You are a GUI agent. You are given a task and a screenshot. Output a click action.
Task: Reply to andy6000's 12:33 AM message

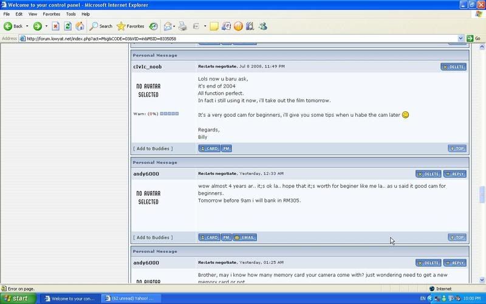455,174
